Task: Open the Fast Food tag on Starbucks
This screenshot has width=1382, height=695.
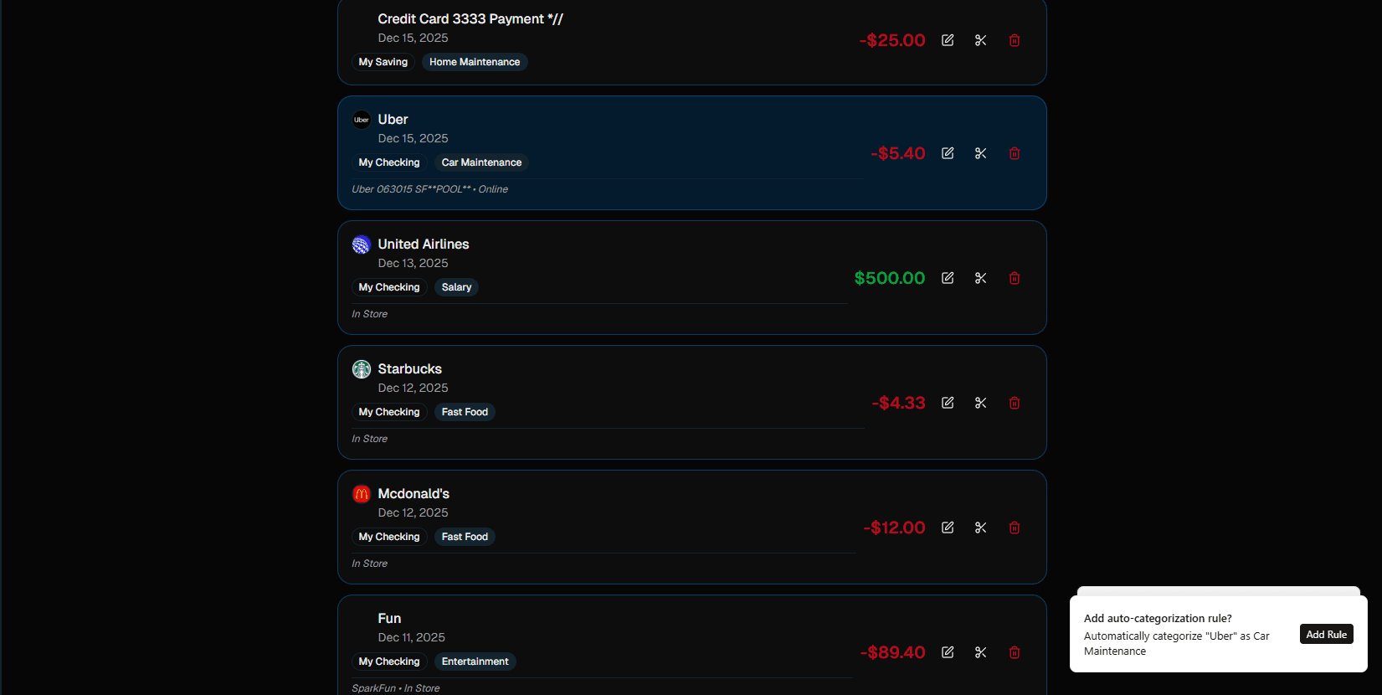Action: tap(465, 411)
